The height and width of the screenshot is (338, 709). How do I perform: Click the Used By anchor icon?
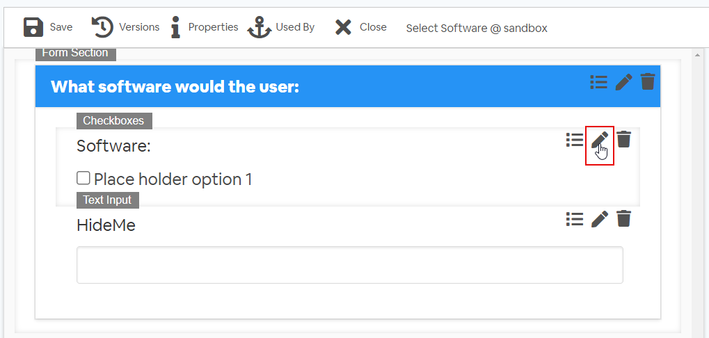(260, 27)
